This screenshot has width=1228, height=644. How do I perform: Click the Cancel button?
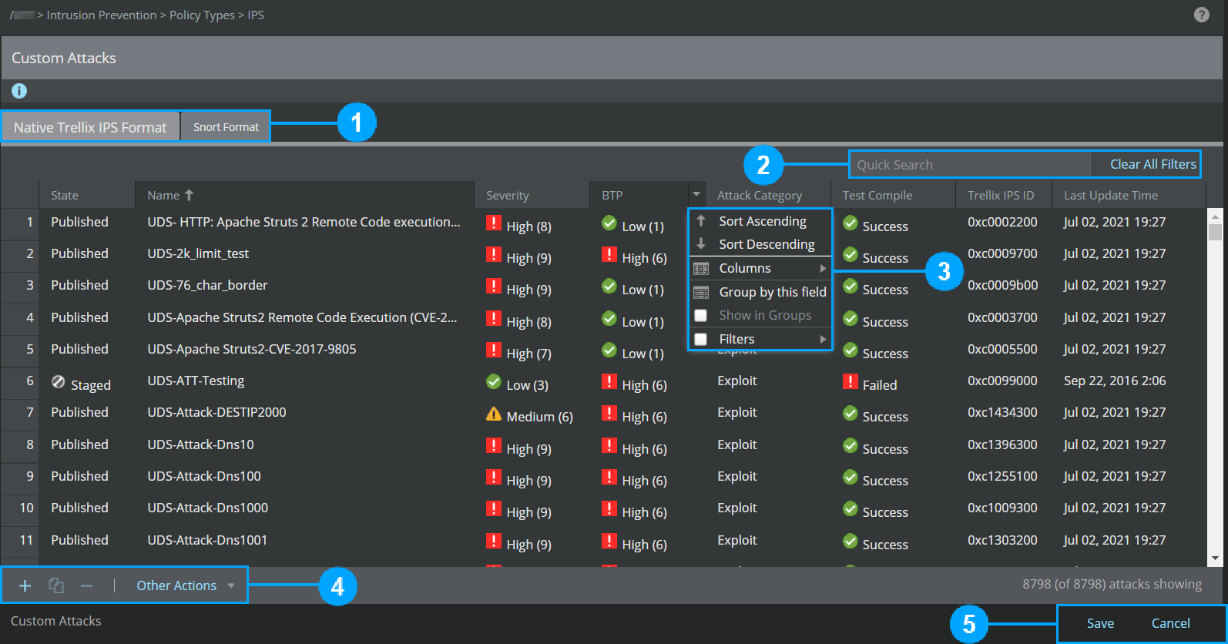pos(1170,623)
